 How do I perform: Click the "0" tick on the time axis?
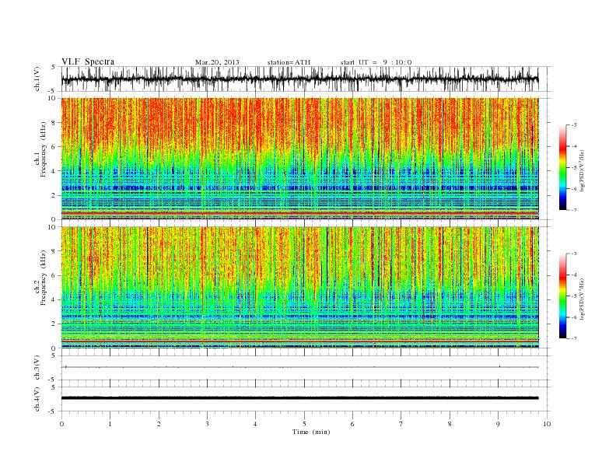61,424
